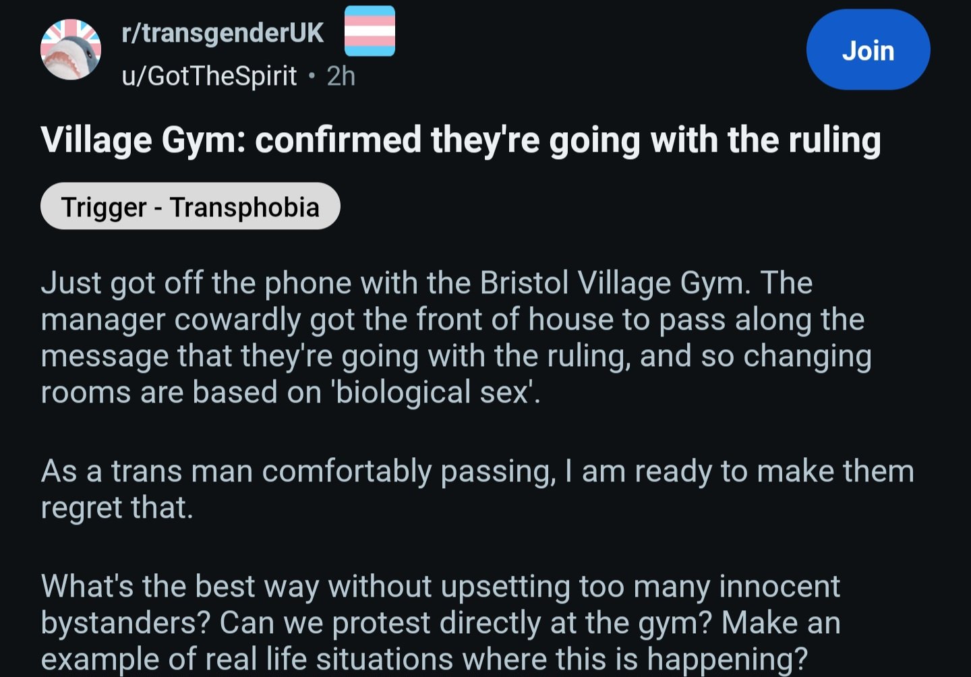
Task: Click 'confirmed they're going with the ruling' in the title
Action: [568, 140]
